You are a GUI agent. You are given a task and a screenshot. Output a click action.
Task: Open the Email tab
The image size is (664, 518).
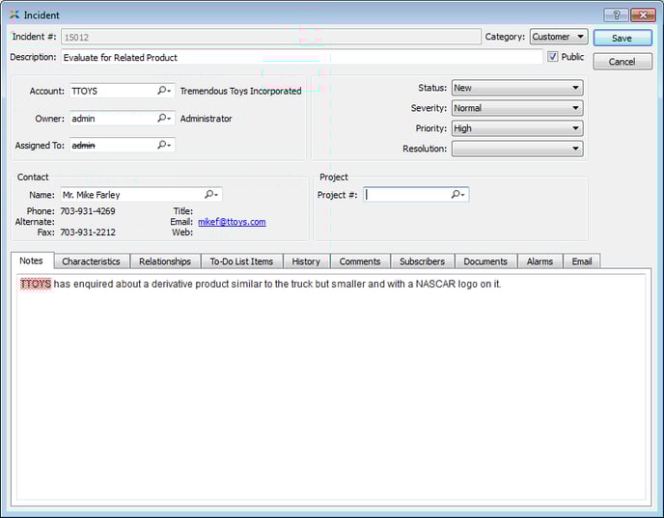point(581,261)
